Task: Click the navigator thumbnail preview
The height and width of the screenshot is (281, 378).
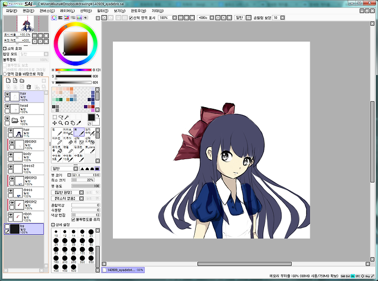Action: 26,24
